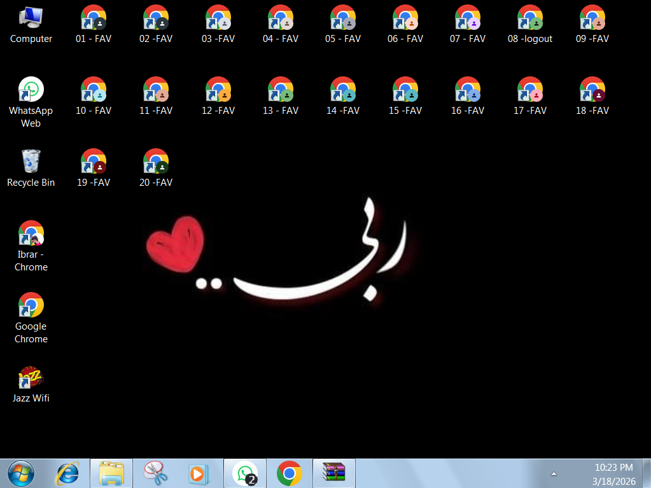
Task: Select the 01 - FAV Chrome shortcut
Action: click(94, 25)
